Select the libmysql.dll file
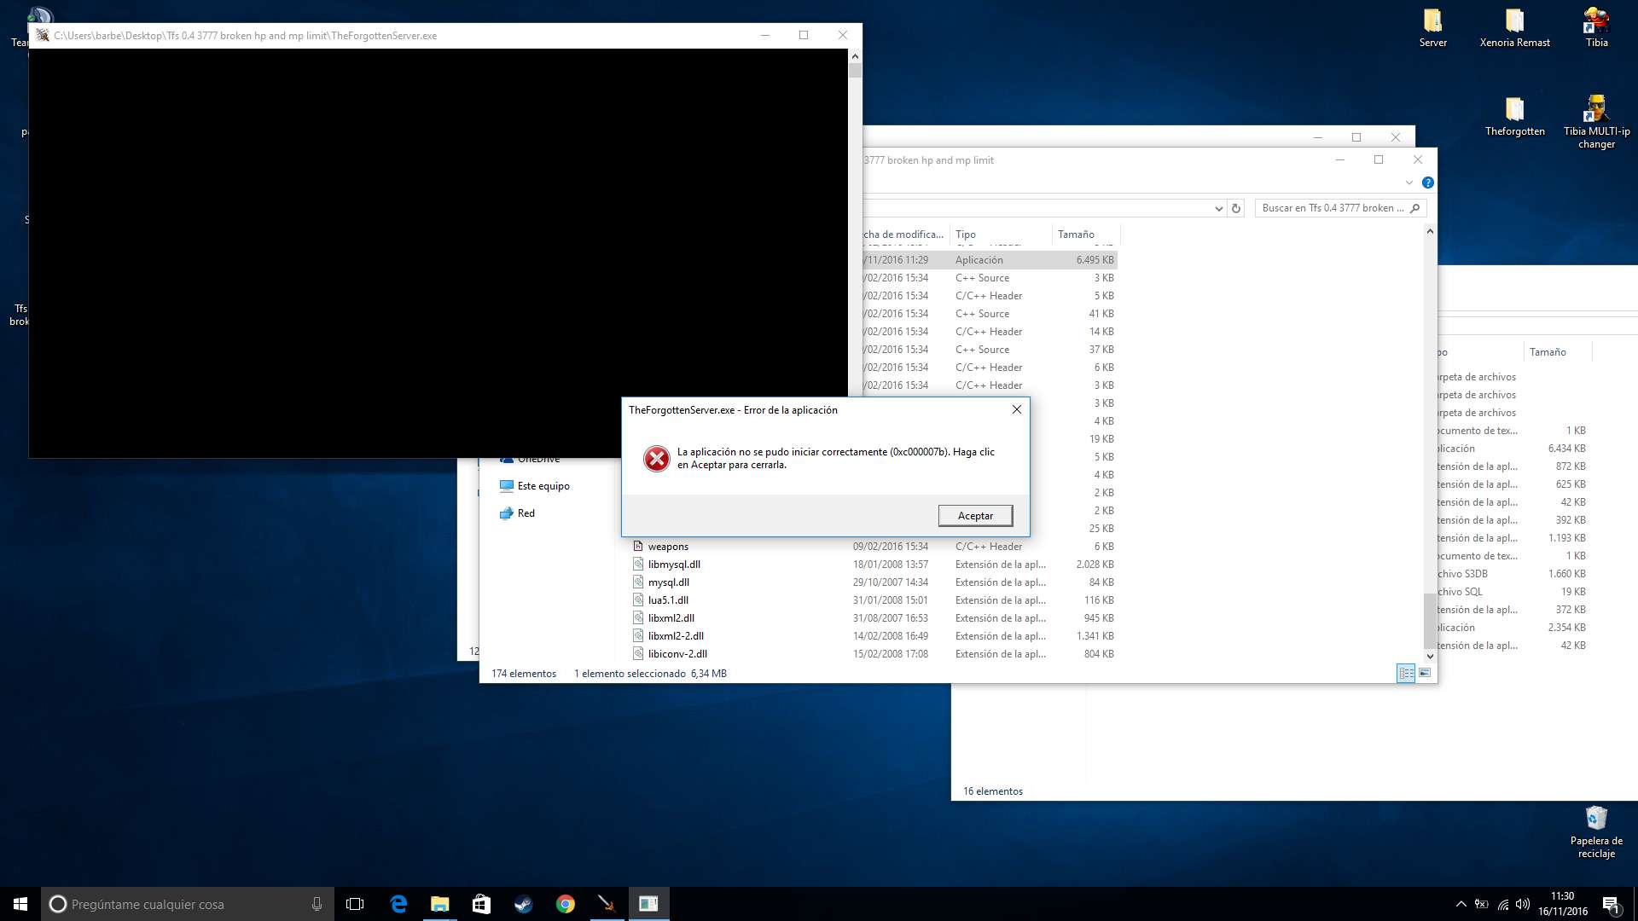The height and width of the screenshot is (921, 1638). click(x=874, y=565)
